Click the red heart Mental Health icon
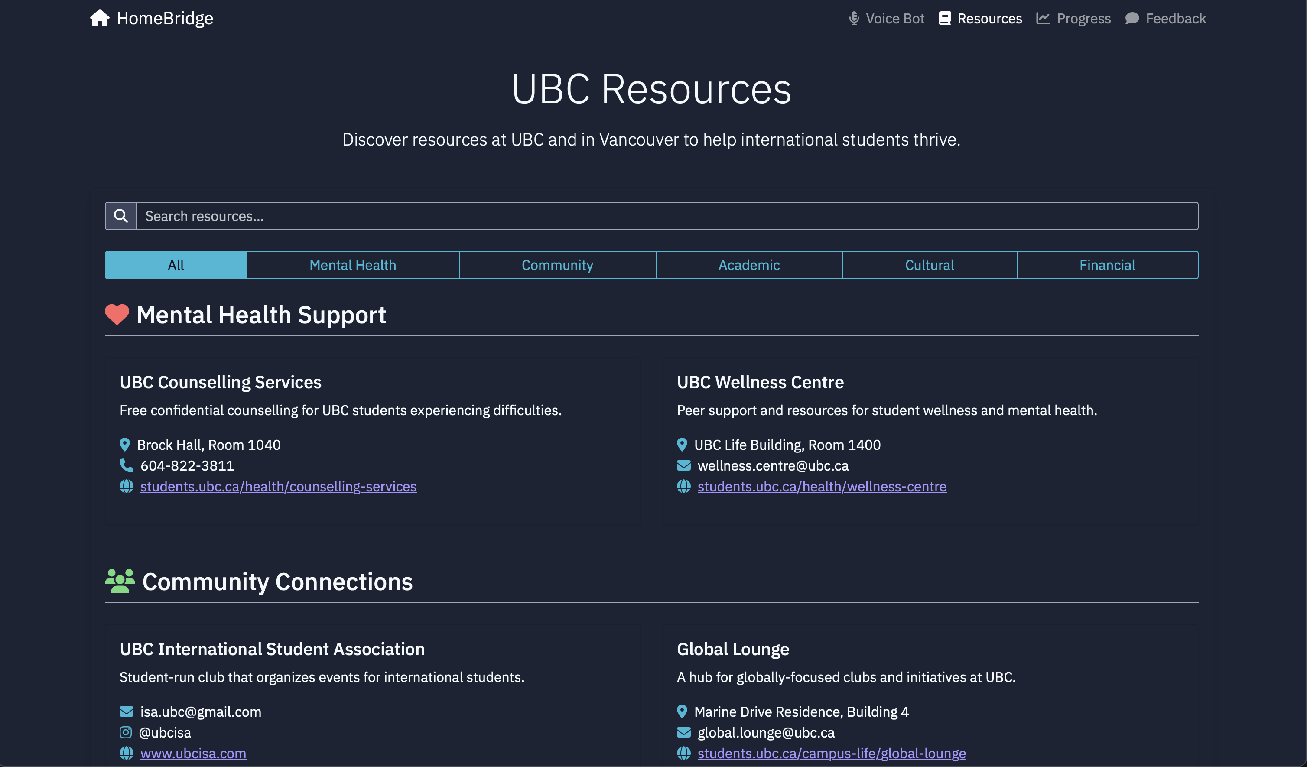The width and height of the screenshot is (1307, 767). tap(117, 314)
